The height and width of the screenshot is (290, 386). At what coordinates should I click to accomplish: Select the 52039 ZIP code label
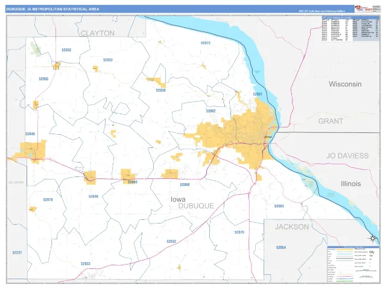click(161, 91)
